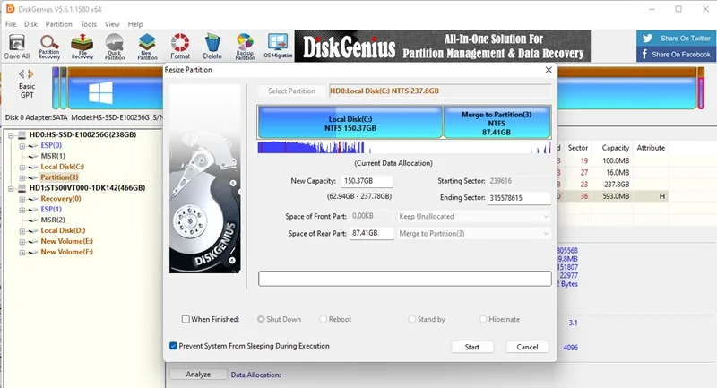Click the Attribute column header
Screen dimensions: 717x388
pyautogui.click(x=651, y=148)
